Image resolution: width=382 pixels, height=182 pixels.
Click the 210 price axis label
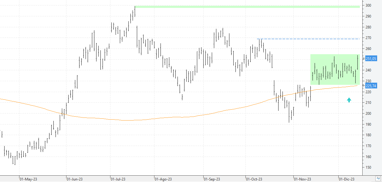(x=368, y=103)
